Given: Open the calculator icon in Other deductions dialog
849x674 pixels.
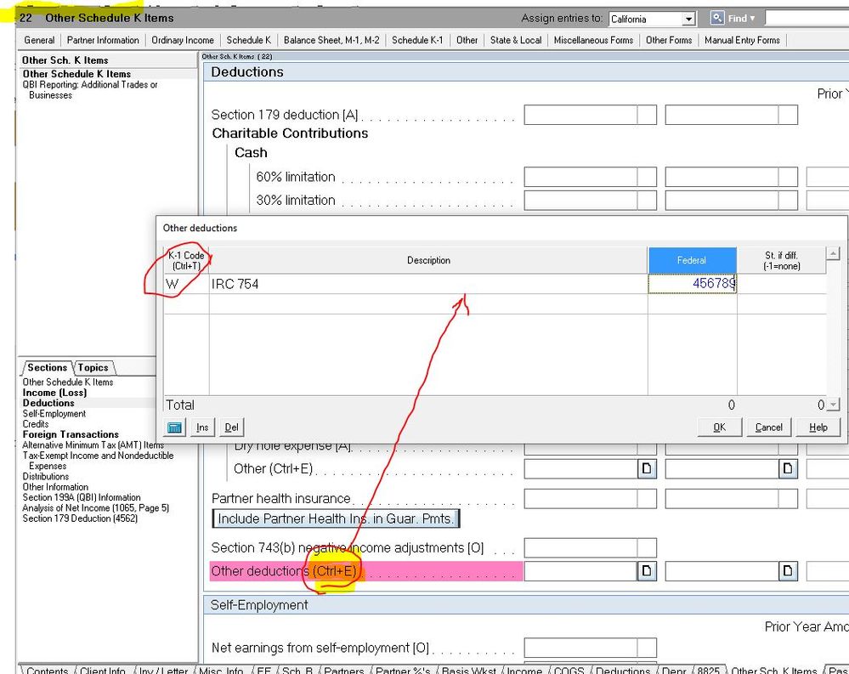Looking at the screenshot, I should pos(175,428).
